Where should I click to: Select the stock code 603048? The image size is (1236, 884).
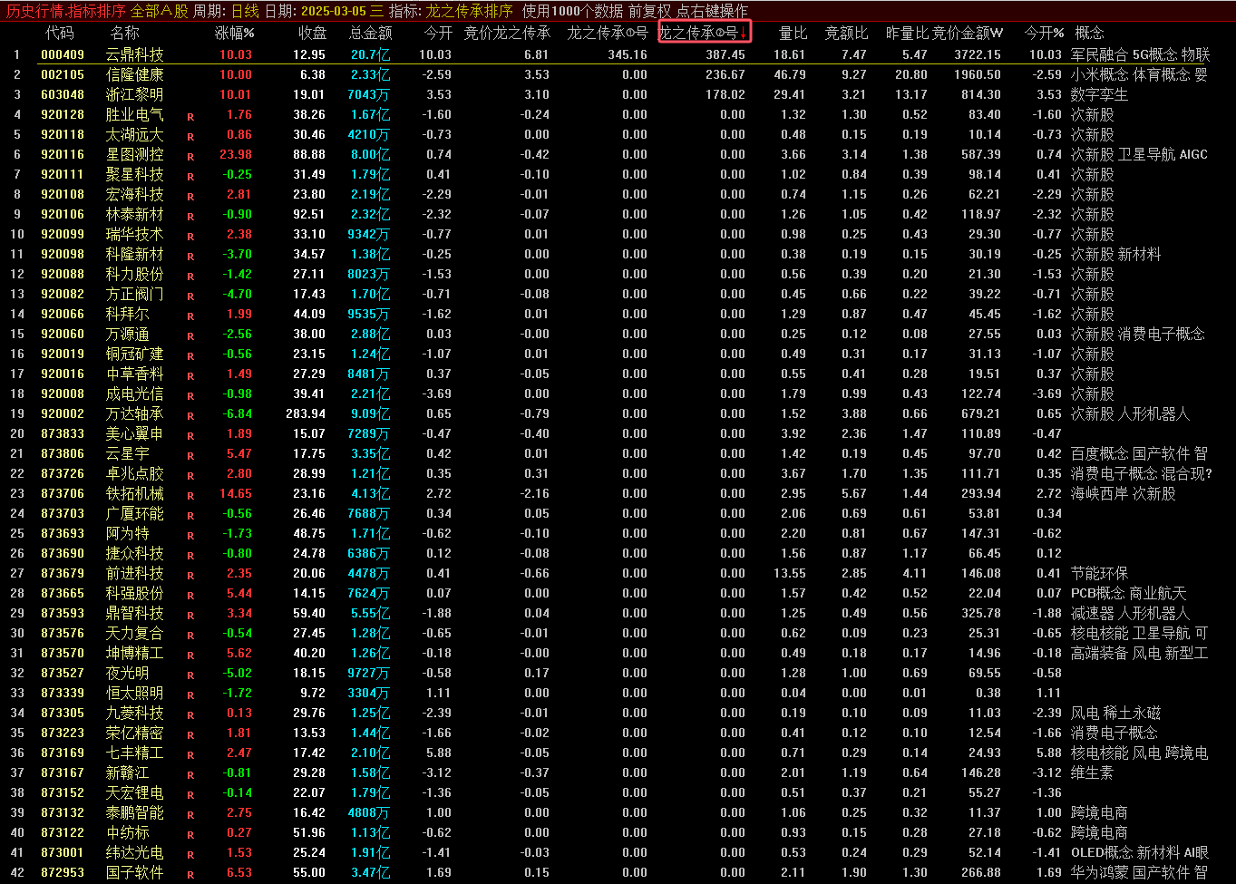[63, 94]
